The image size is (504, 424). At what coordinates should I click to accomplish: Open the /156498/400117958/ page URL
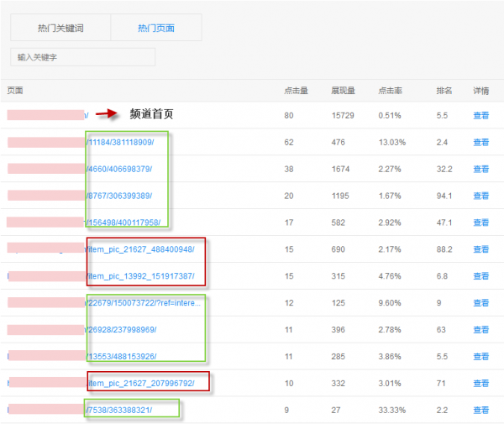point(123,222)
